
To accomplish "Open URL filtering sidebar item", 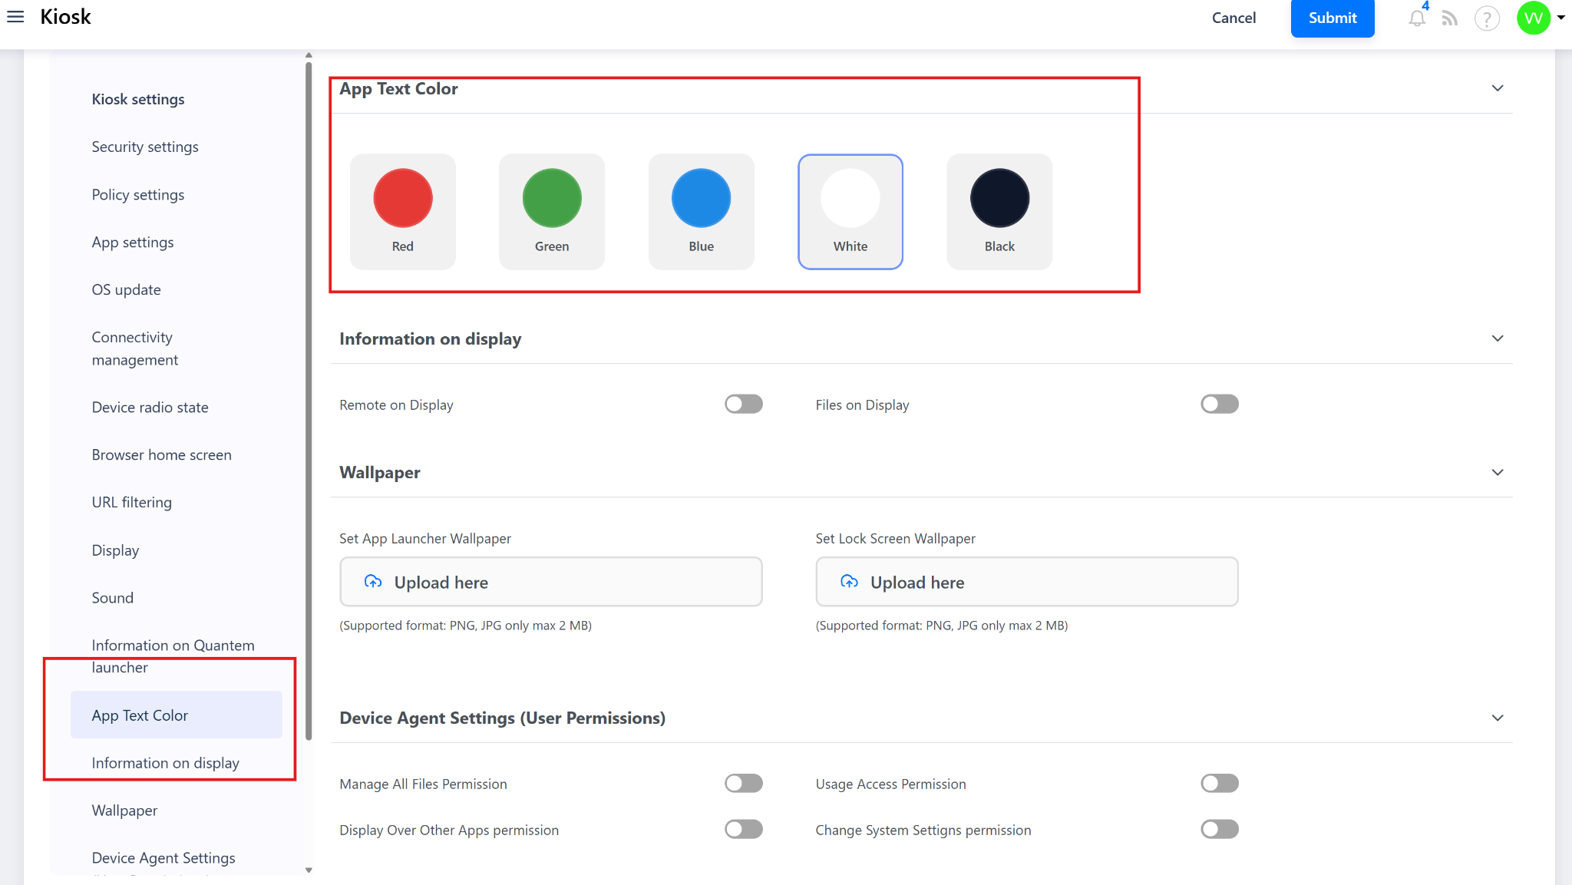I will [x=131, y=502].
